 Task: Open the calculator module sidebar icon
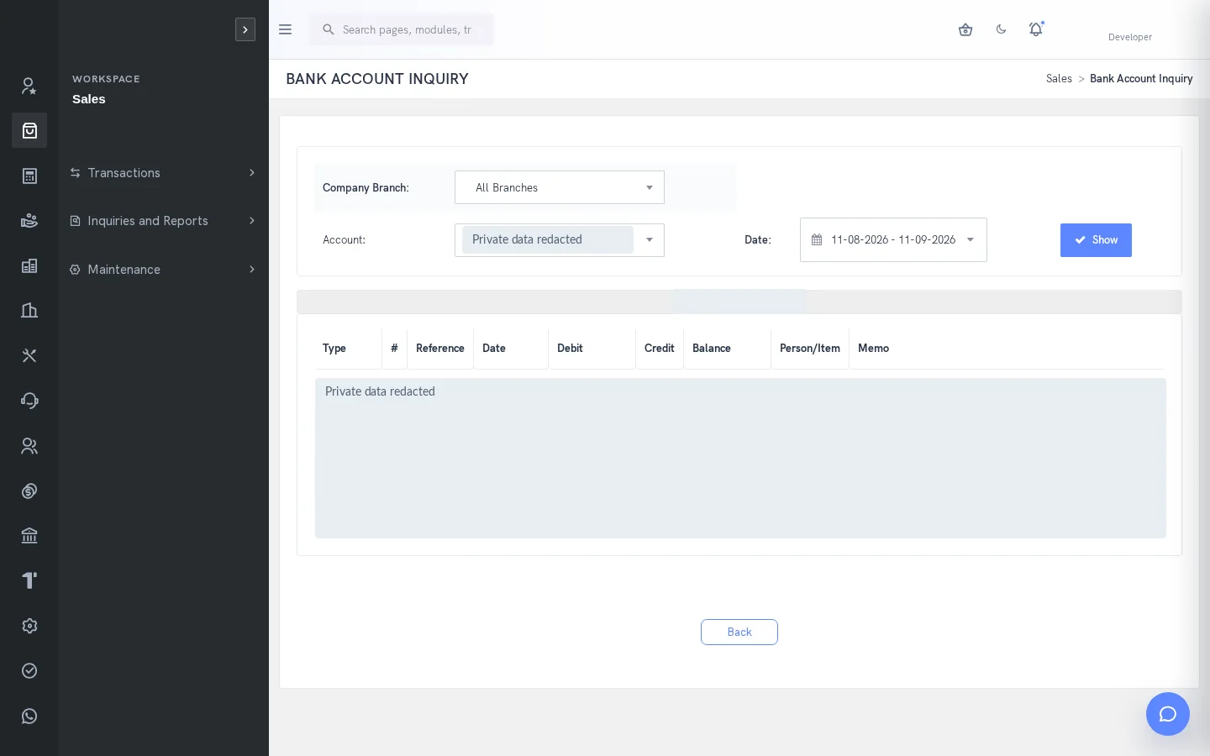point(29,176)
